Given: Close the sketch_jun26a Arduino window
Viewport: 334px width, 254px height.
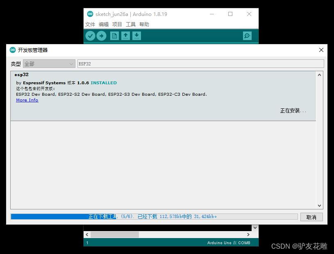Looking at the screenshot, I should 249,14.
